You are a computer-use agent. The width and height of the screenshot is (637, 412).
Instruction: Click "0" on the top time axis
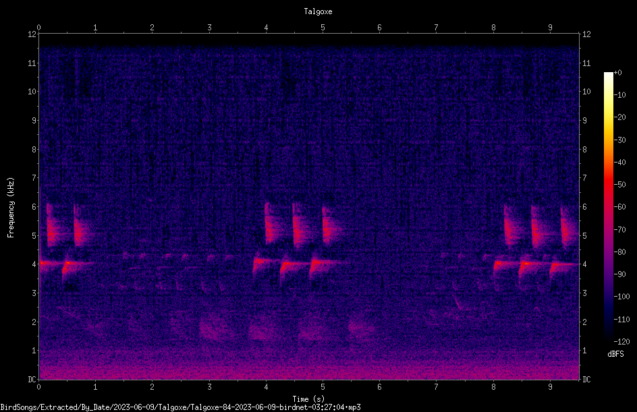[x=39, y=28]
